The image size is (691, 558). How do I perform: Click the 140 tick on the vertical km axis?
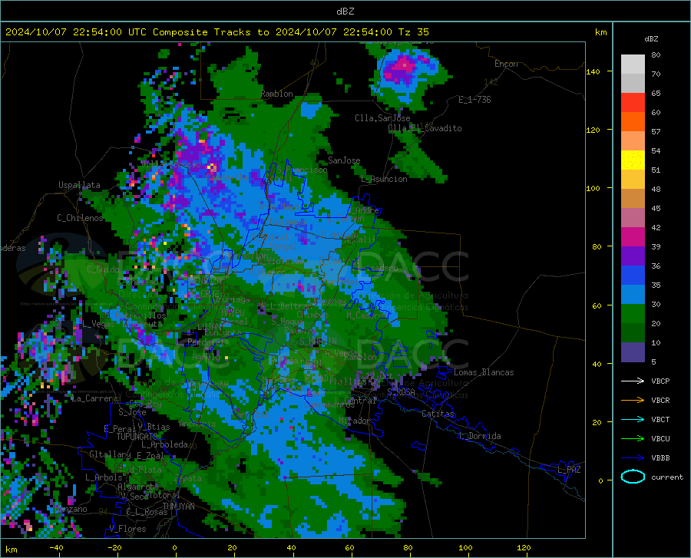pyautogui.click(x=593, y=71)
